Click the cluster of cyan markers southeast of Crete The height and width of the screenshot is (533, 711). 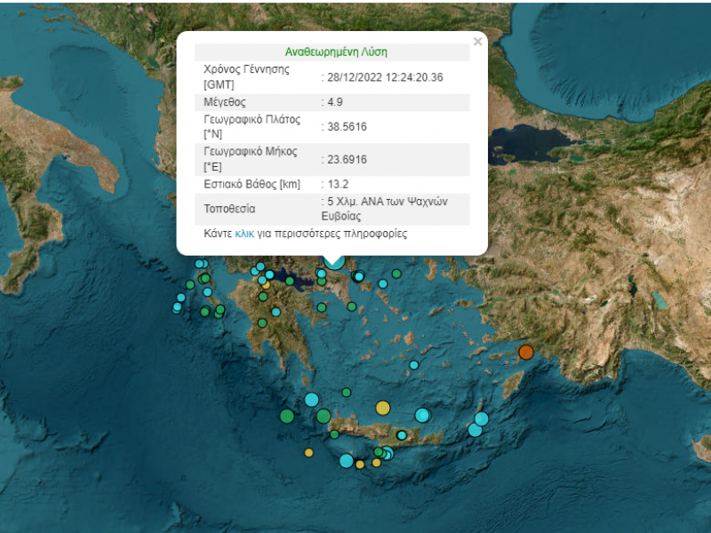pos(387,454)
